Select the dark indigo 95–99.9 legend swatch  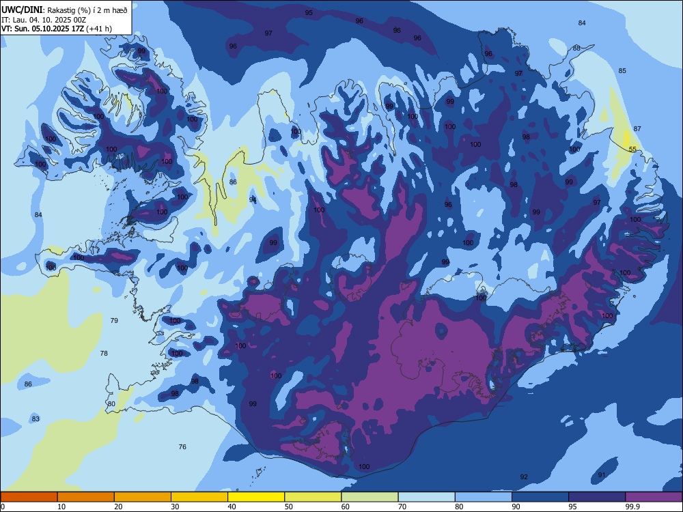tap(597, 497)
